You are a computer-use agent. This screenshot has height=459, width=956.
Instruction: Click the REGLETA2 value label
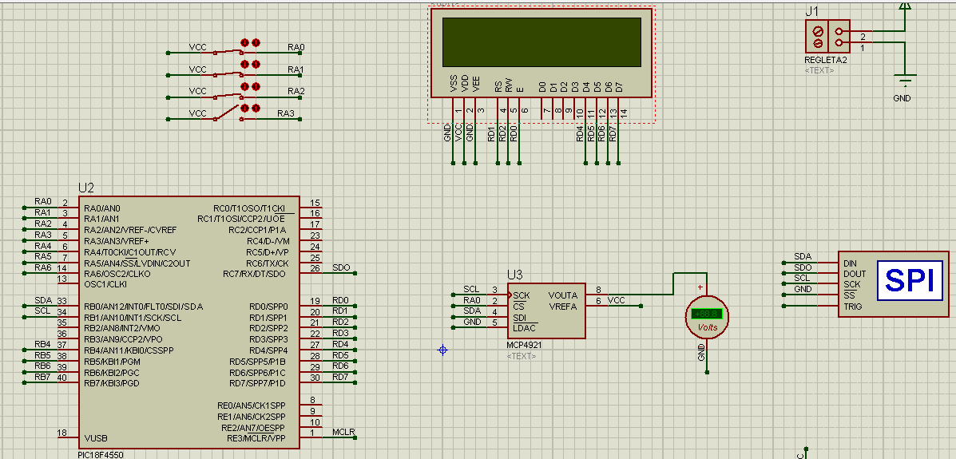pos(826,61)
